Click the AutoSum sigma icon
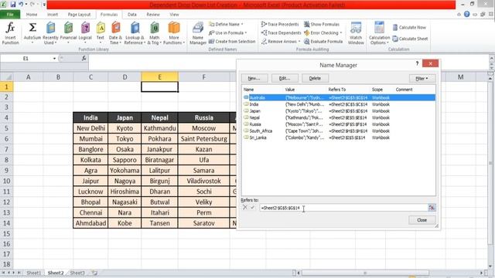Screen dimensions: 495x278 32,28
